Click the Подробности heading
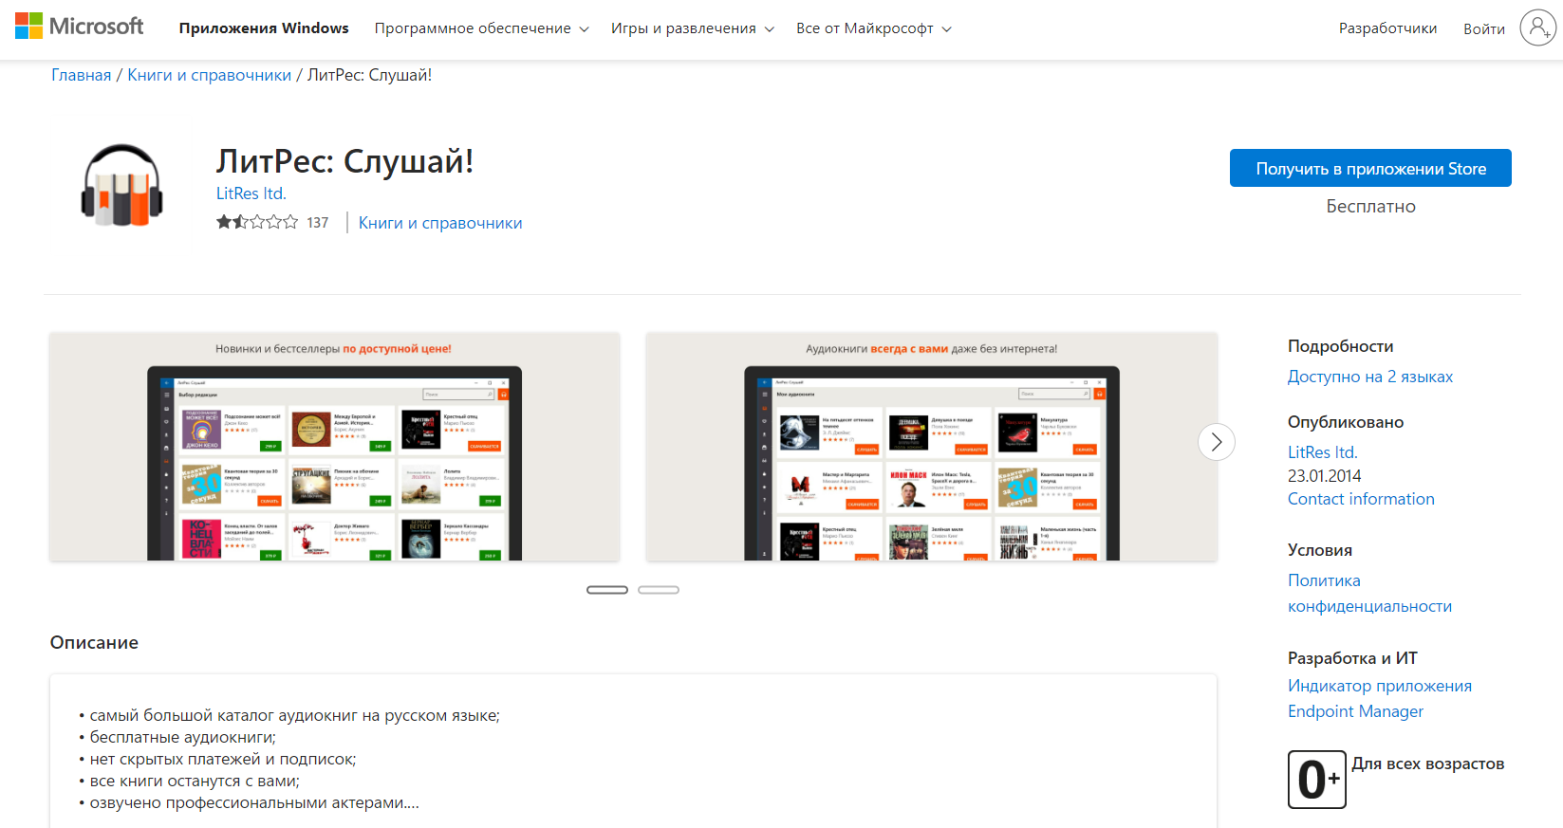 coord(1341,346)
